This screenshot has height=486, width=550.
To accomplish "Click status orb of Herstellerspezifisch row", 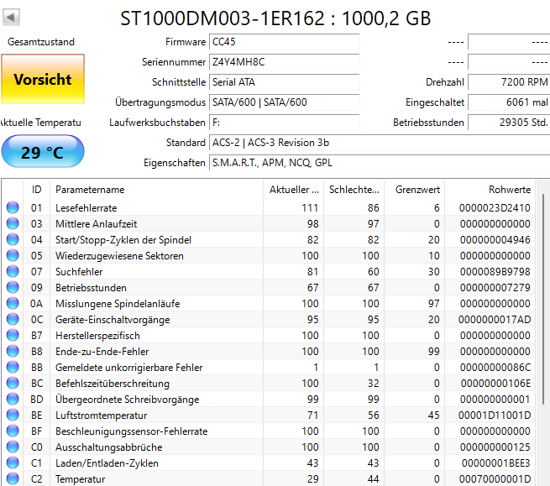I will tap(13, 335).
